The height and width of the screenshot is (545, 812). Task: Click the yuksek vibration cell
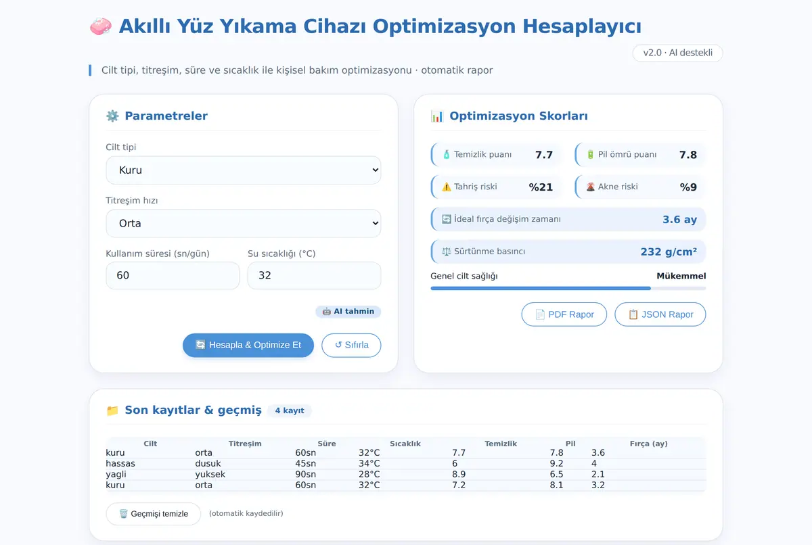[210, 475]
